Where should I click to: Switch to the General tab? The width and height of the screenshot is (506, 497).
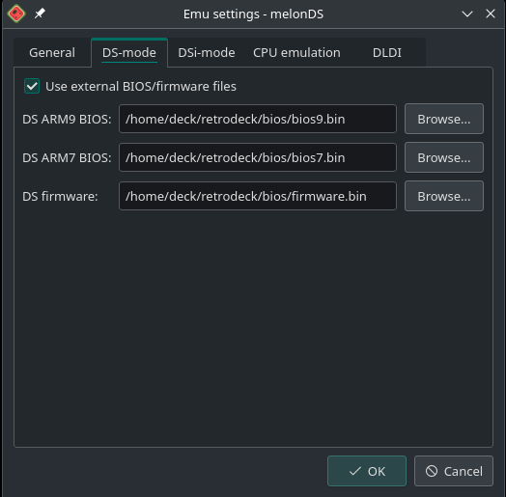(x=52, y=52)
